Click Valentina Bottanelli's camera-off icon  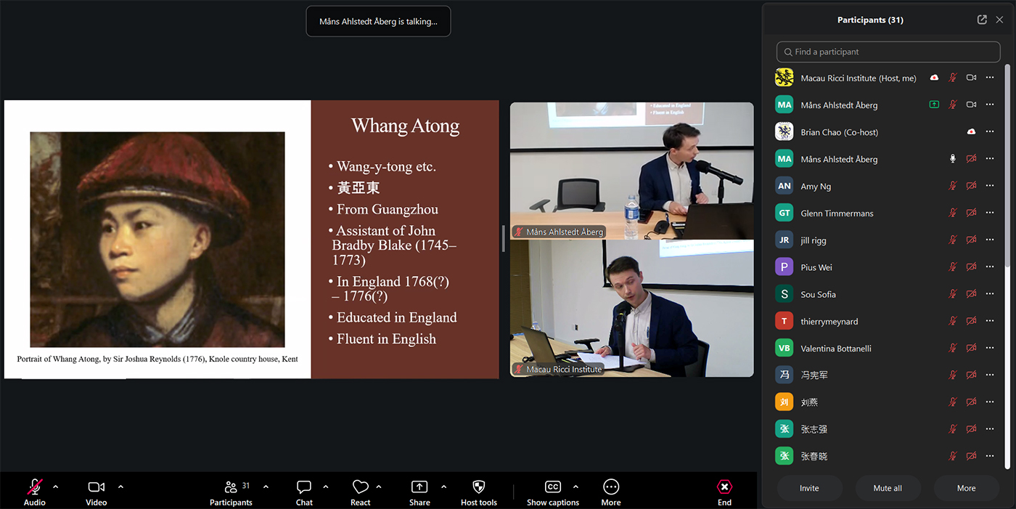pos(971,349)
